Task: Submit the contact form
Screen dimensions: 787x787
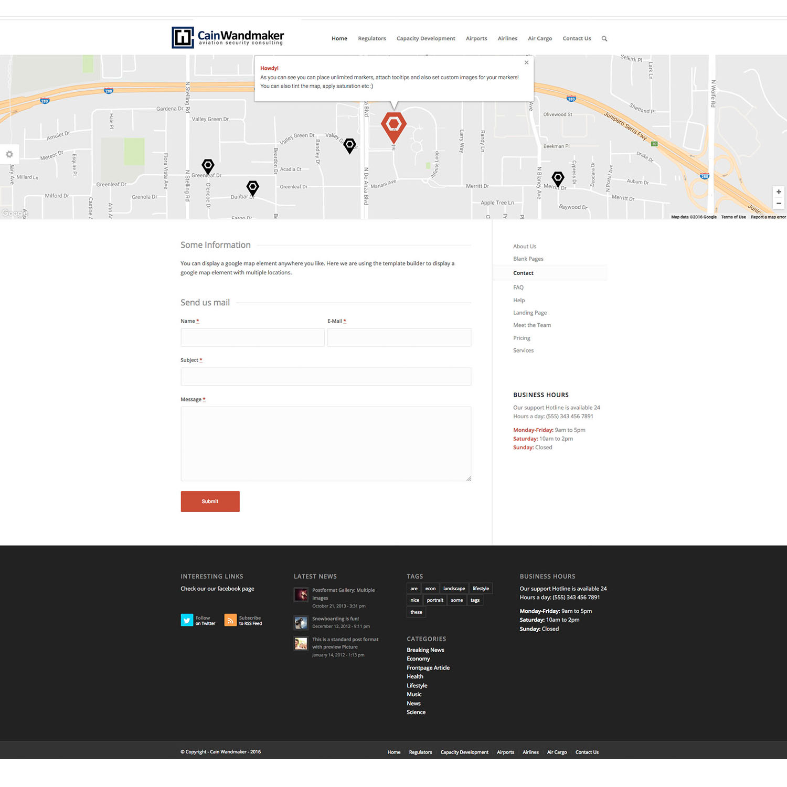Action: (x=210, y=502)
